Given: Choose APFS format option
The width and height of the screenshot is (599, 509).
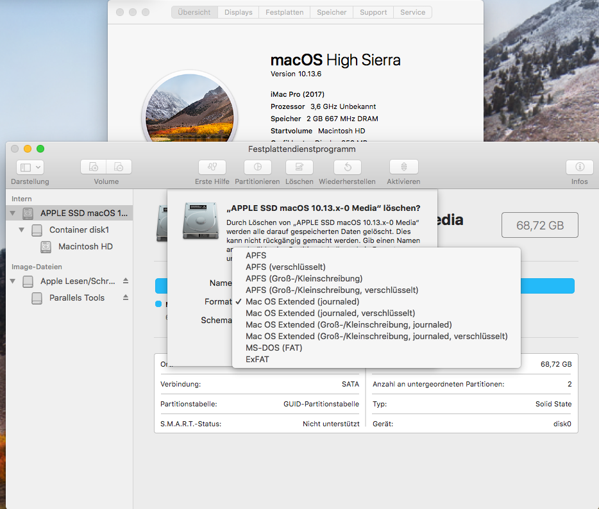Looking at the screenshot, I should [x=376, y=255].
